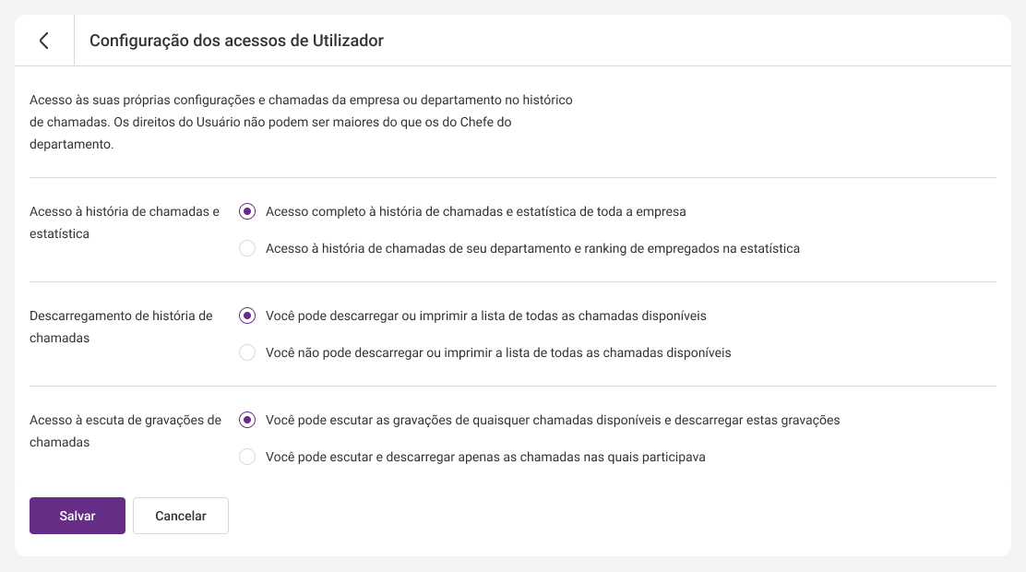Select listening to any available recordings radio
The width and height of the screenshot is (1026, 572).
tap(247, 420)
